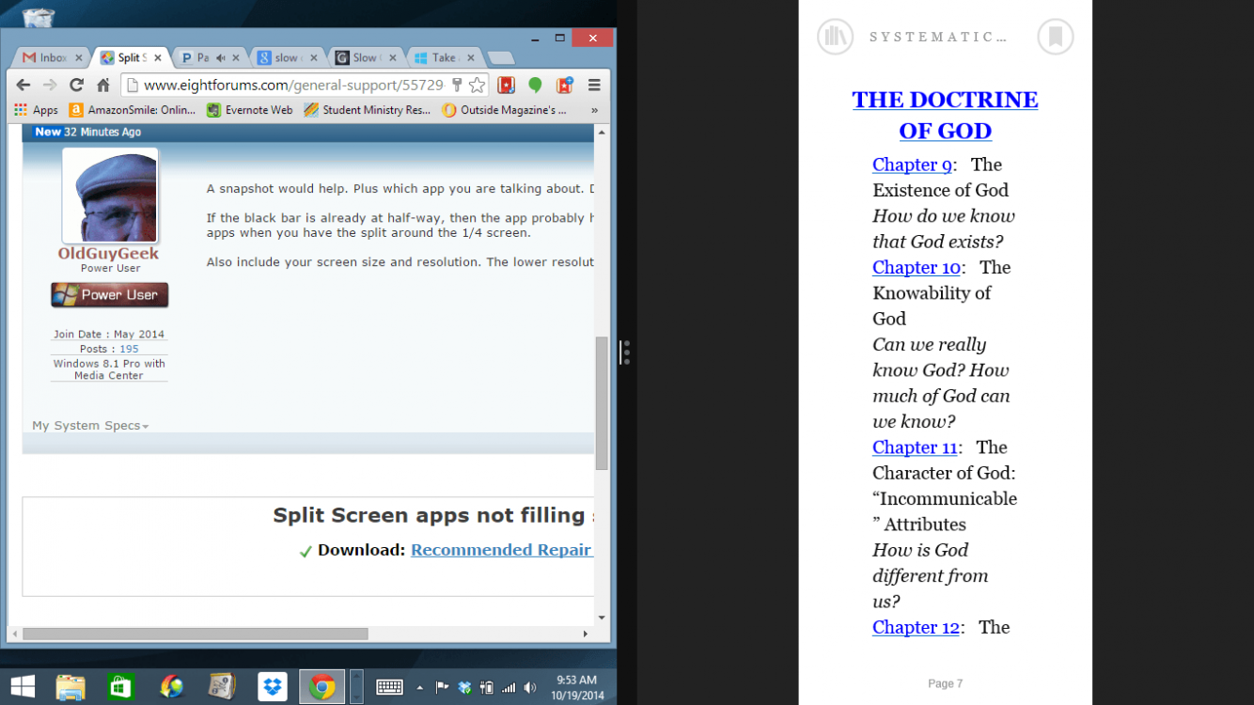The image size is (1254, 705).
Task: Open Dropbox from the taskbar
Action: tap(272, 687)
